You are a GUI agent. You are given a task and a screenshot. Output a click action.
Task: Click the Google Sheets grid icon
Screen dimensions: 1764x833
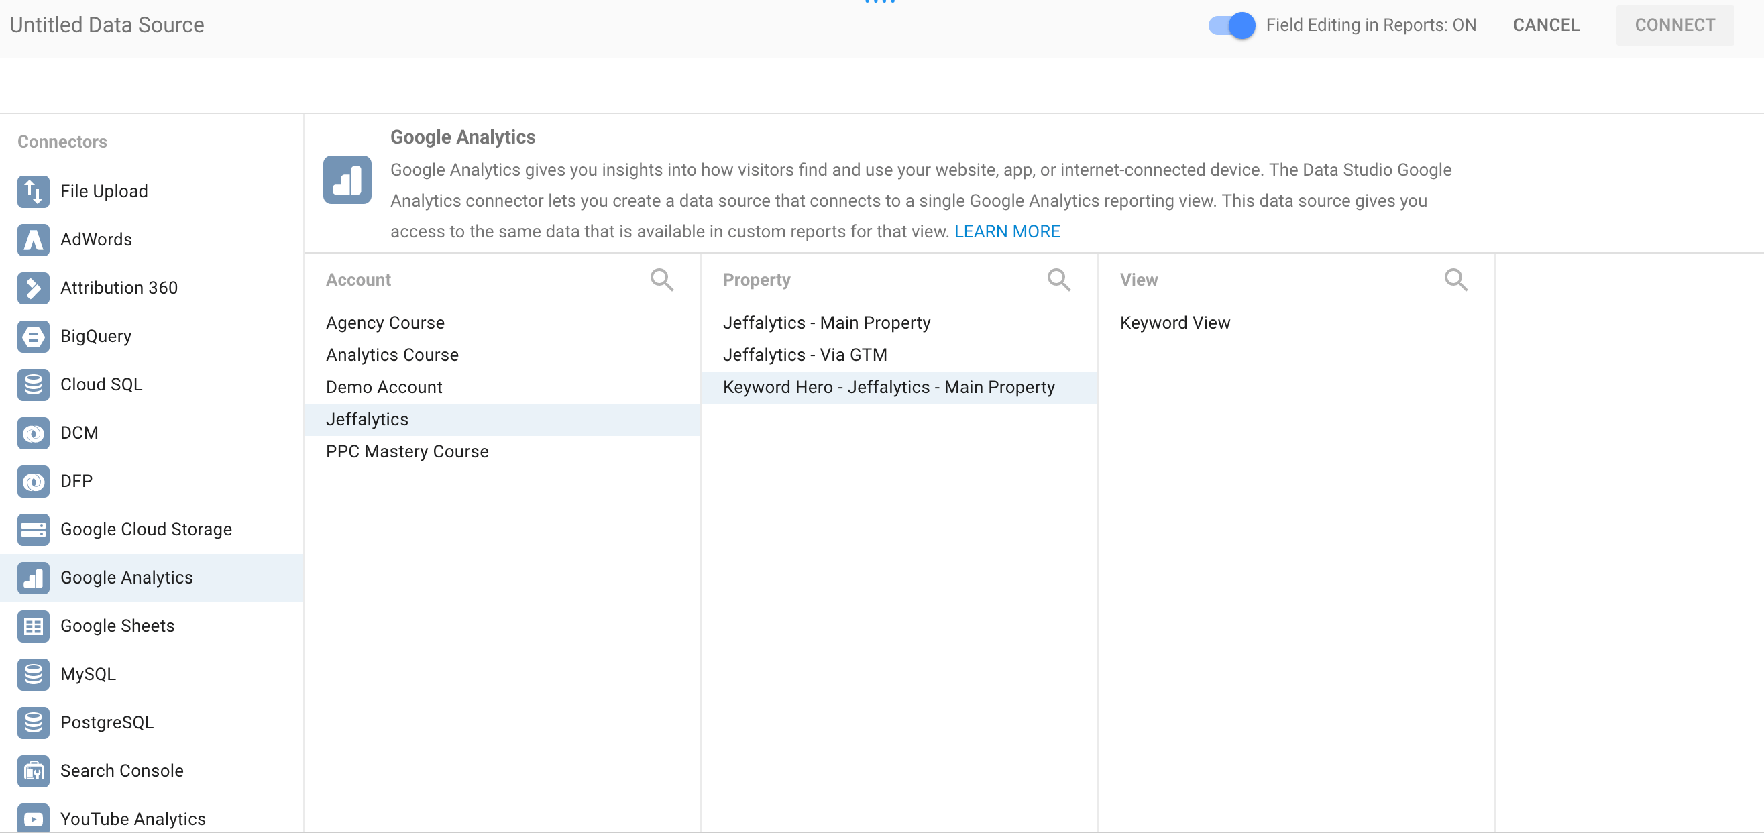[33, 626]
